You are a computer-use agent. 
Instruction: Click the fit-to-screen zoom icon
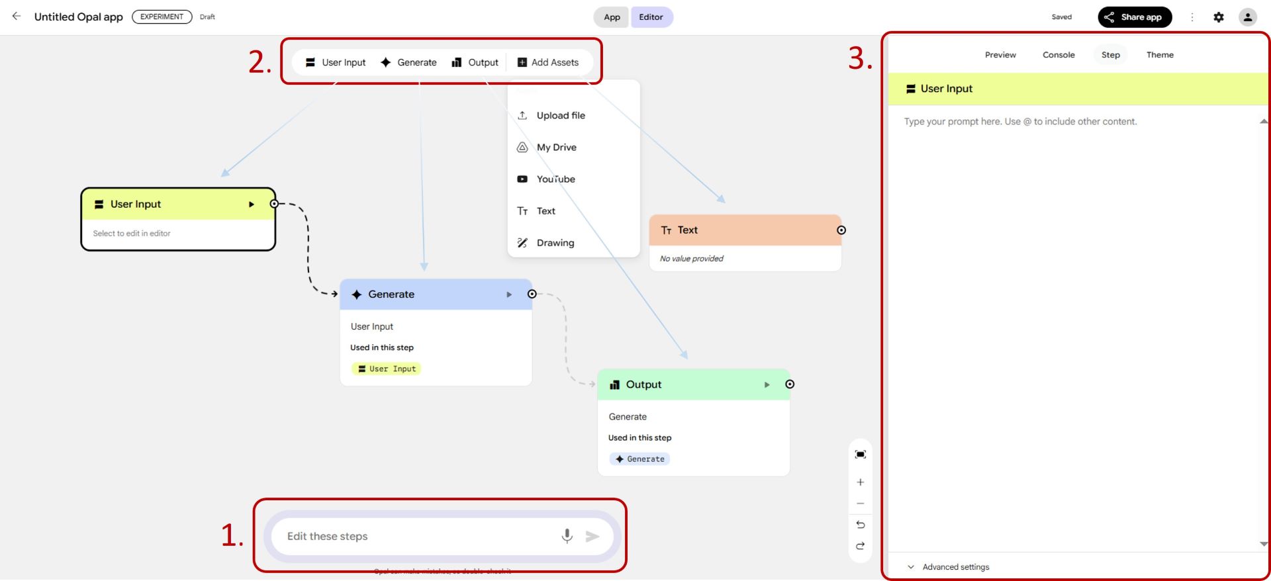click(860, 455)
